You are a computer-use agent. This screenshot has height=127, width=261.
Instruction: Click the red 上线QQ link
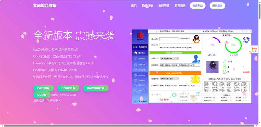246,72
